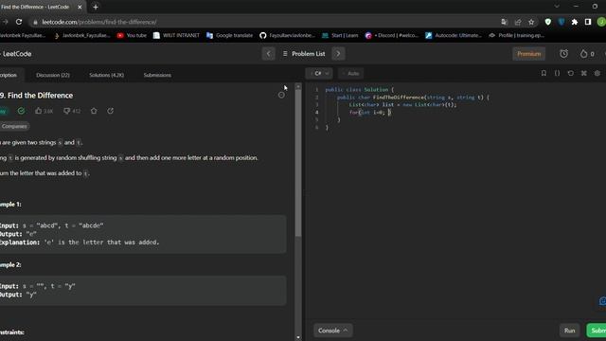Reset code to default with the revert icon
This screenshot has width=606, height=341.
coord(570,73)
